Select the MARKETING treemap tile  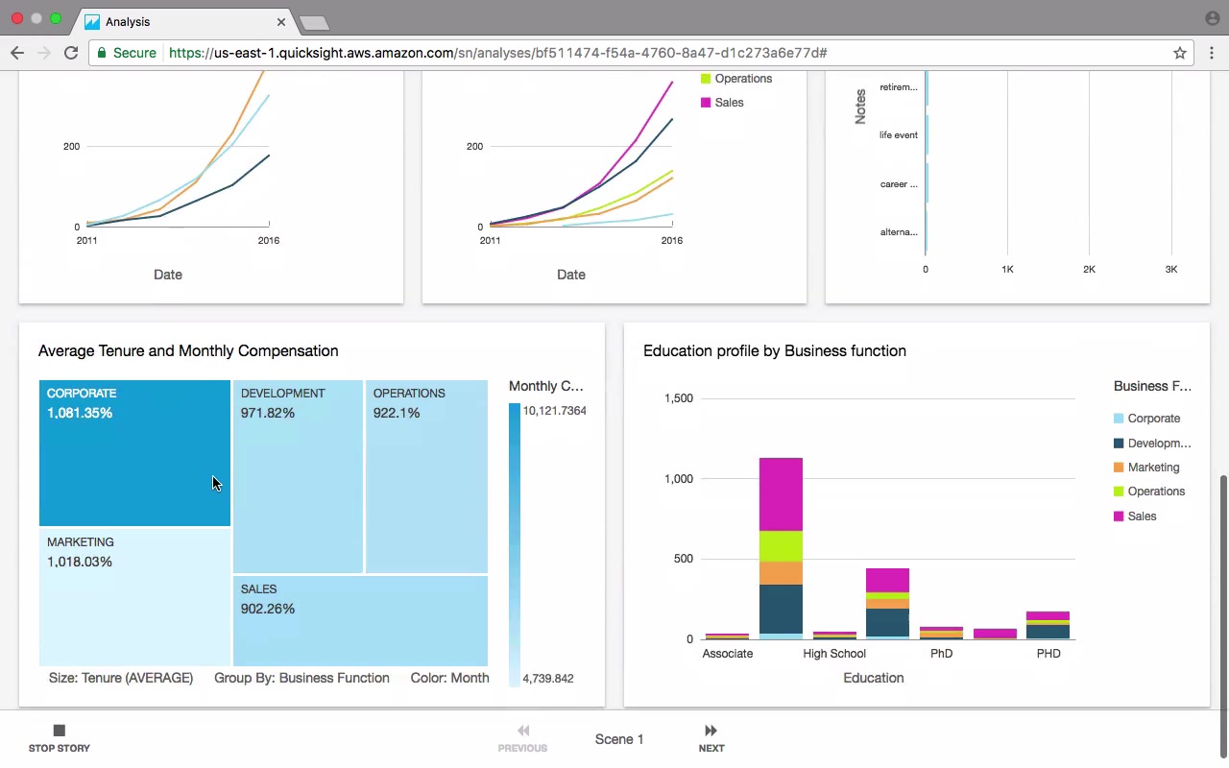click(134, 597)
